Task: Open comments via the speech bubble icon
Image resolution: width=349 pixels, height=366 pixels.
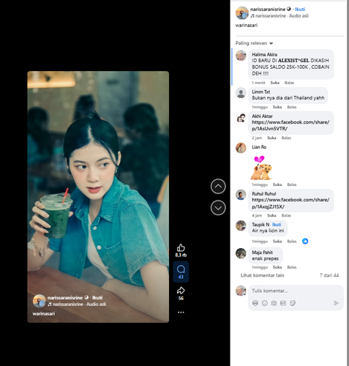Action: 181,269
